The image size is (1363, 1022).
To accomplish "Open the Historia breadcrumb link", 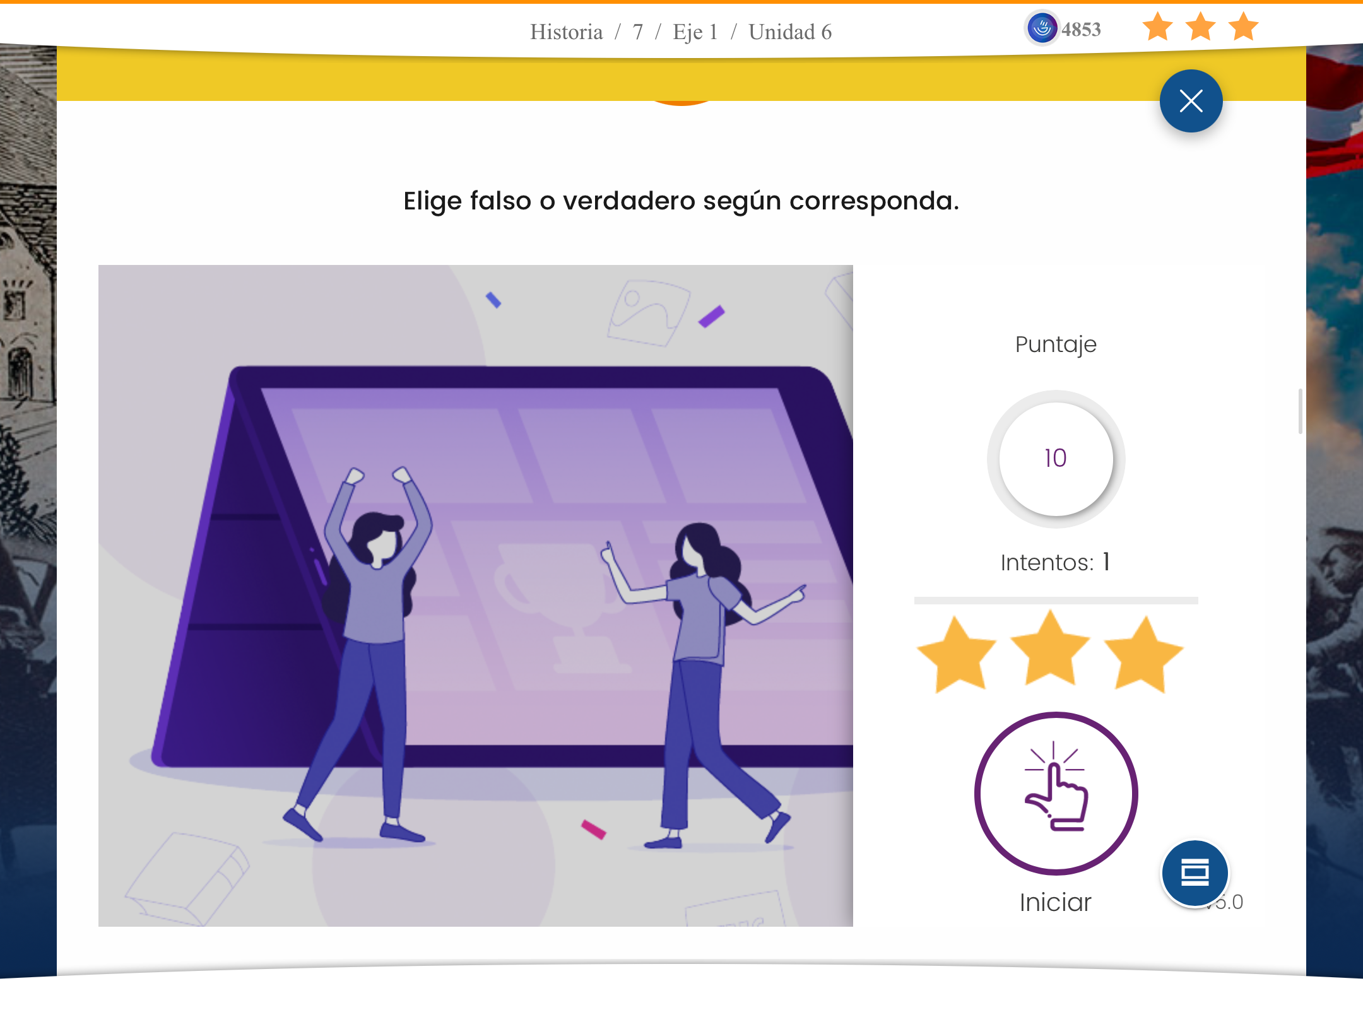I will coord(566,32).
